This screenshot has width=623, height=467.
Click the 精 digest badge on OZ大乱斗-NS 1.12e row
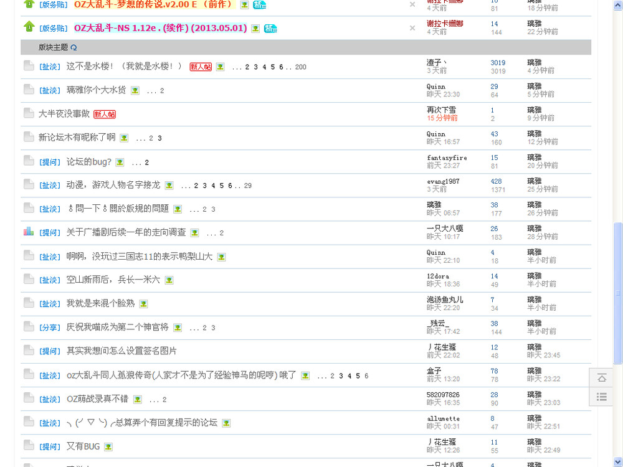[270, 29]
